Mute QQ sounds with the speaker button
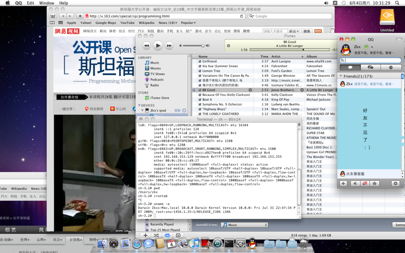The image size is (405, 253). point(355,183)
